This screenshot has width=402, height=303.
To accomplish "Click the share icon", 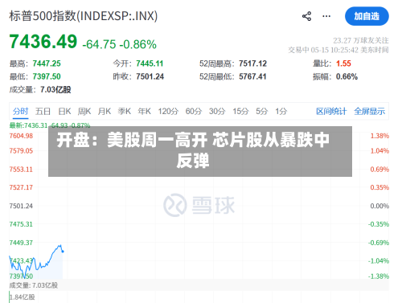I will [x=306, y=16].
